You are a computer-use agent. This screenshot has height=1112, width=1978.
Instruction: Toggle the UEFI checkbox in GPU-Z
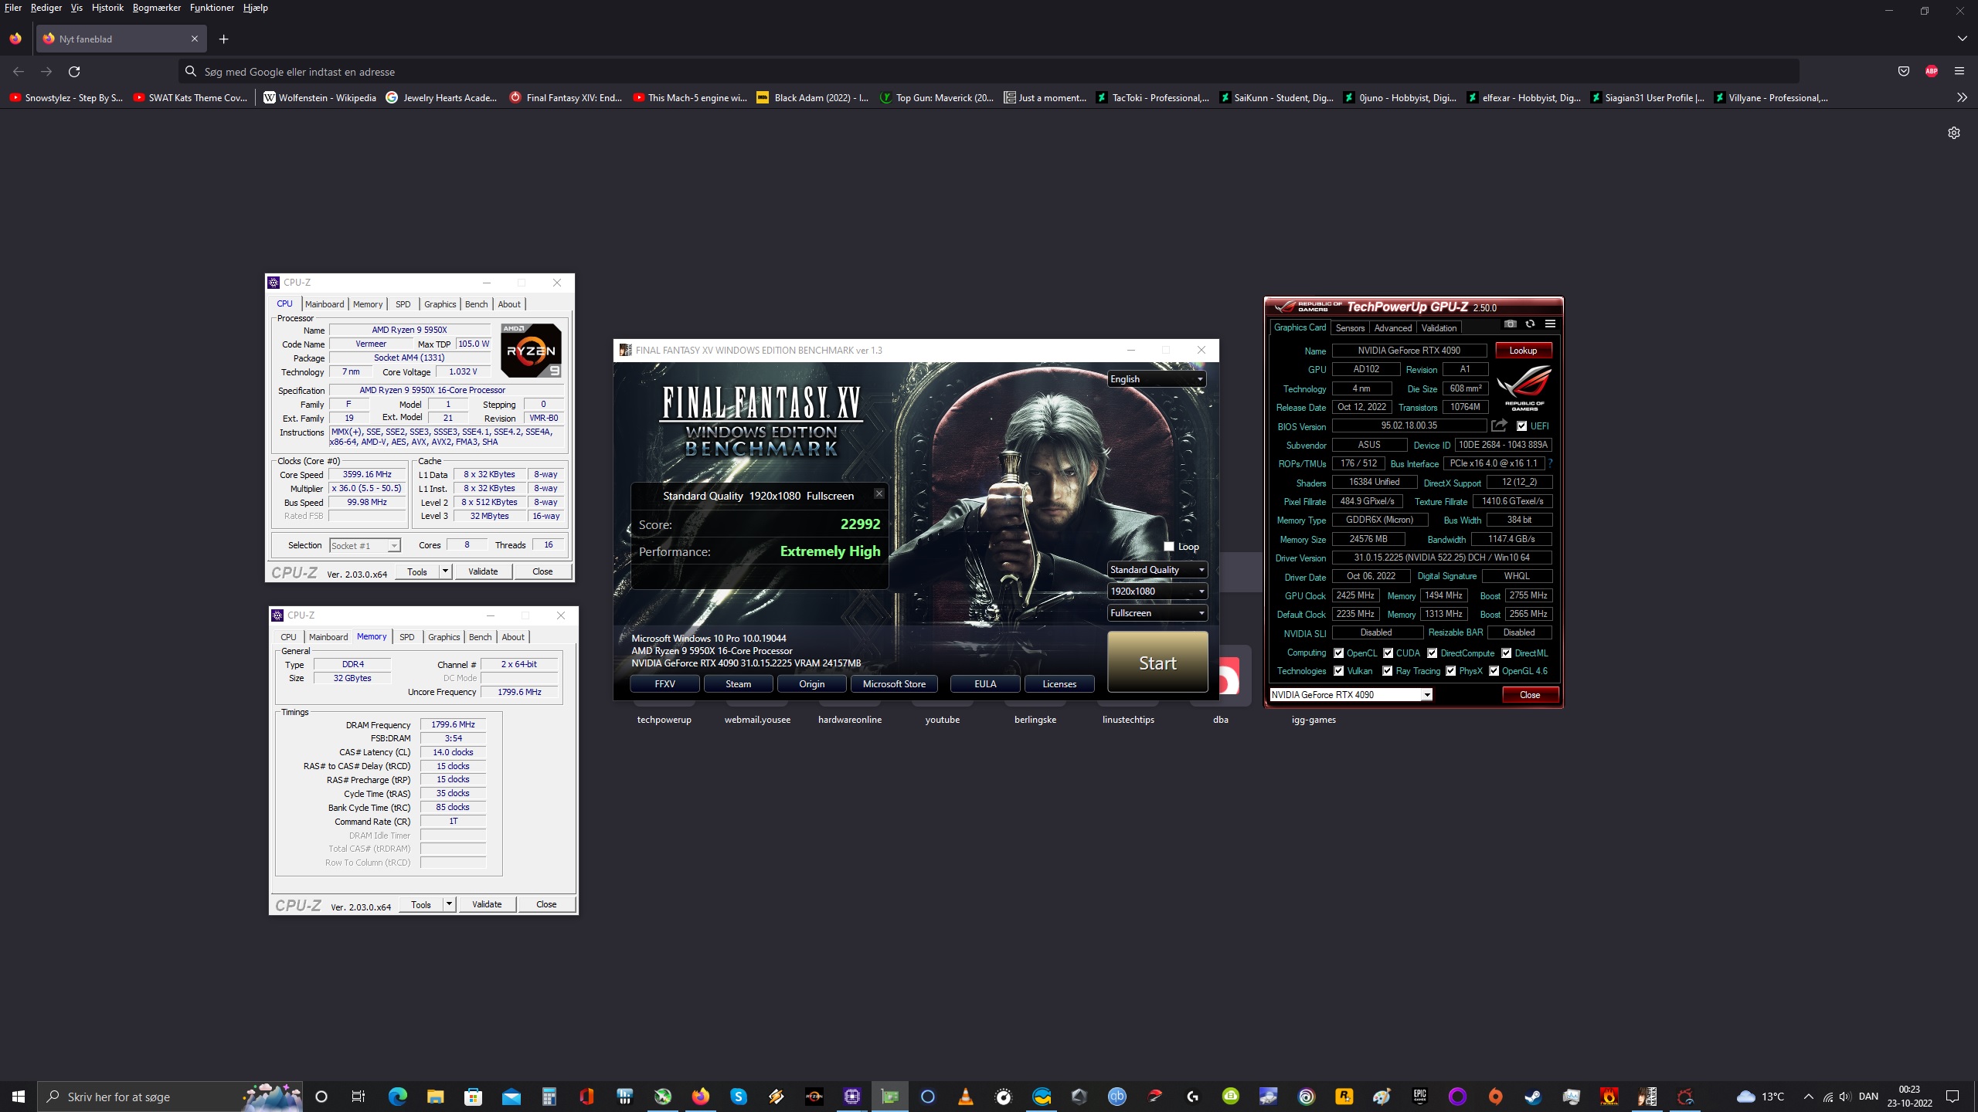tap(1521, 425)
